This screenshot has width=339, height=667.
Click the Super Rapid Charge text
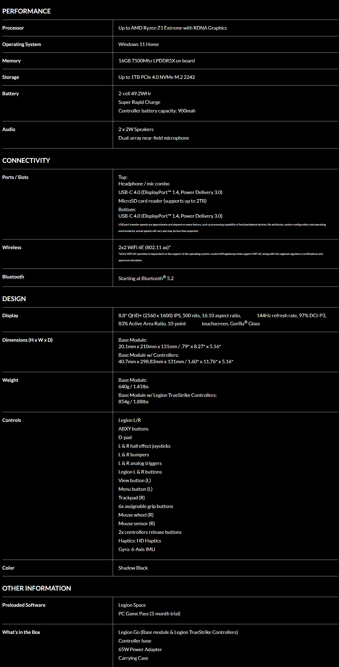coord(139,102)
